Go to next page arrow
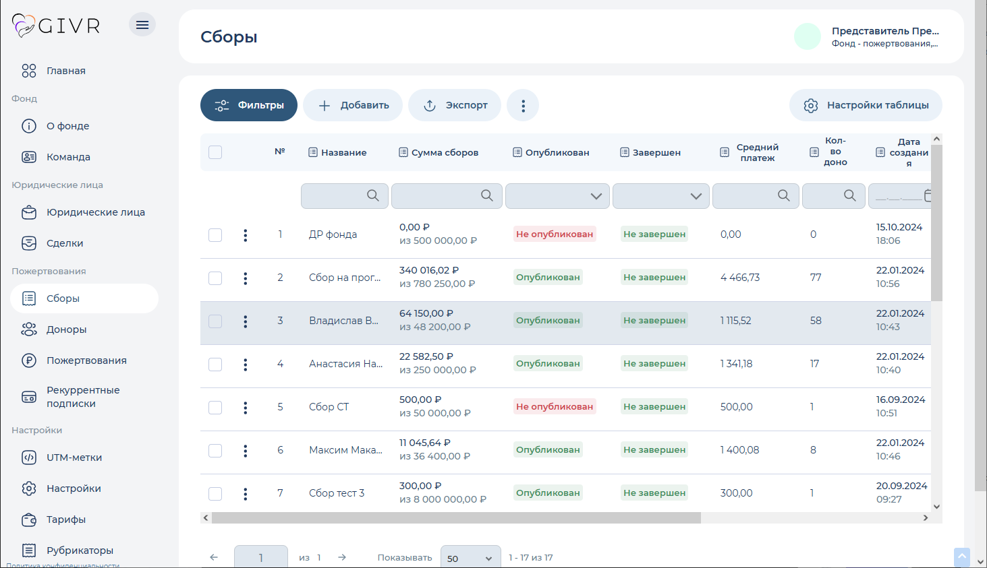The image size is (987, 568). pyautogui.click(x=342, y=557)
